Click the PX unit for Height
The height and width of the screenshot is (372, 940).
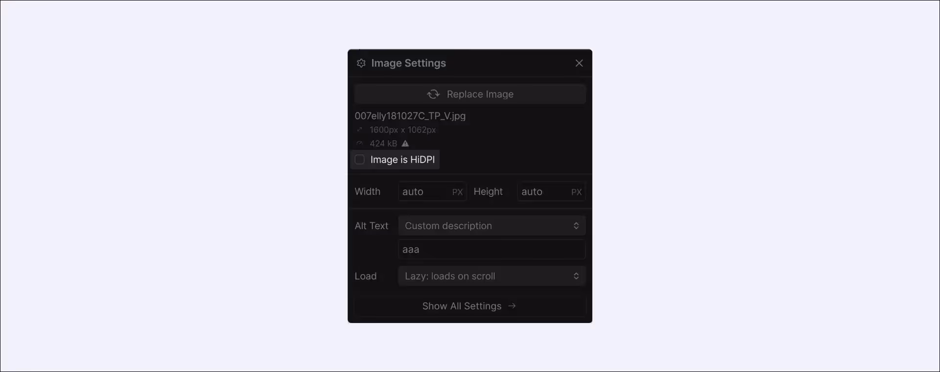click(x=576, y=192)
